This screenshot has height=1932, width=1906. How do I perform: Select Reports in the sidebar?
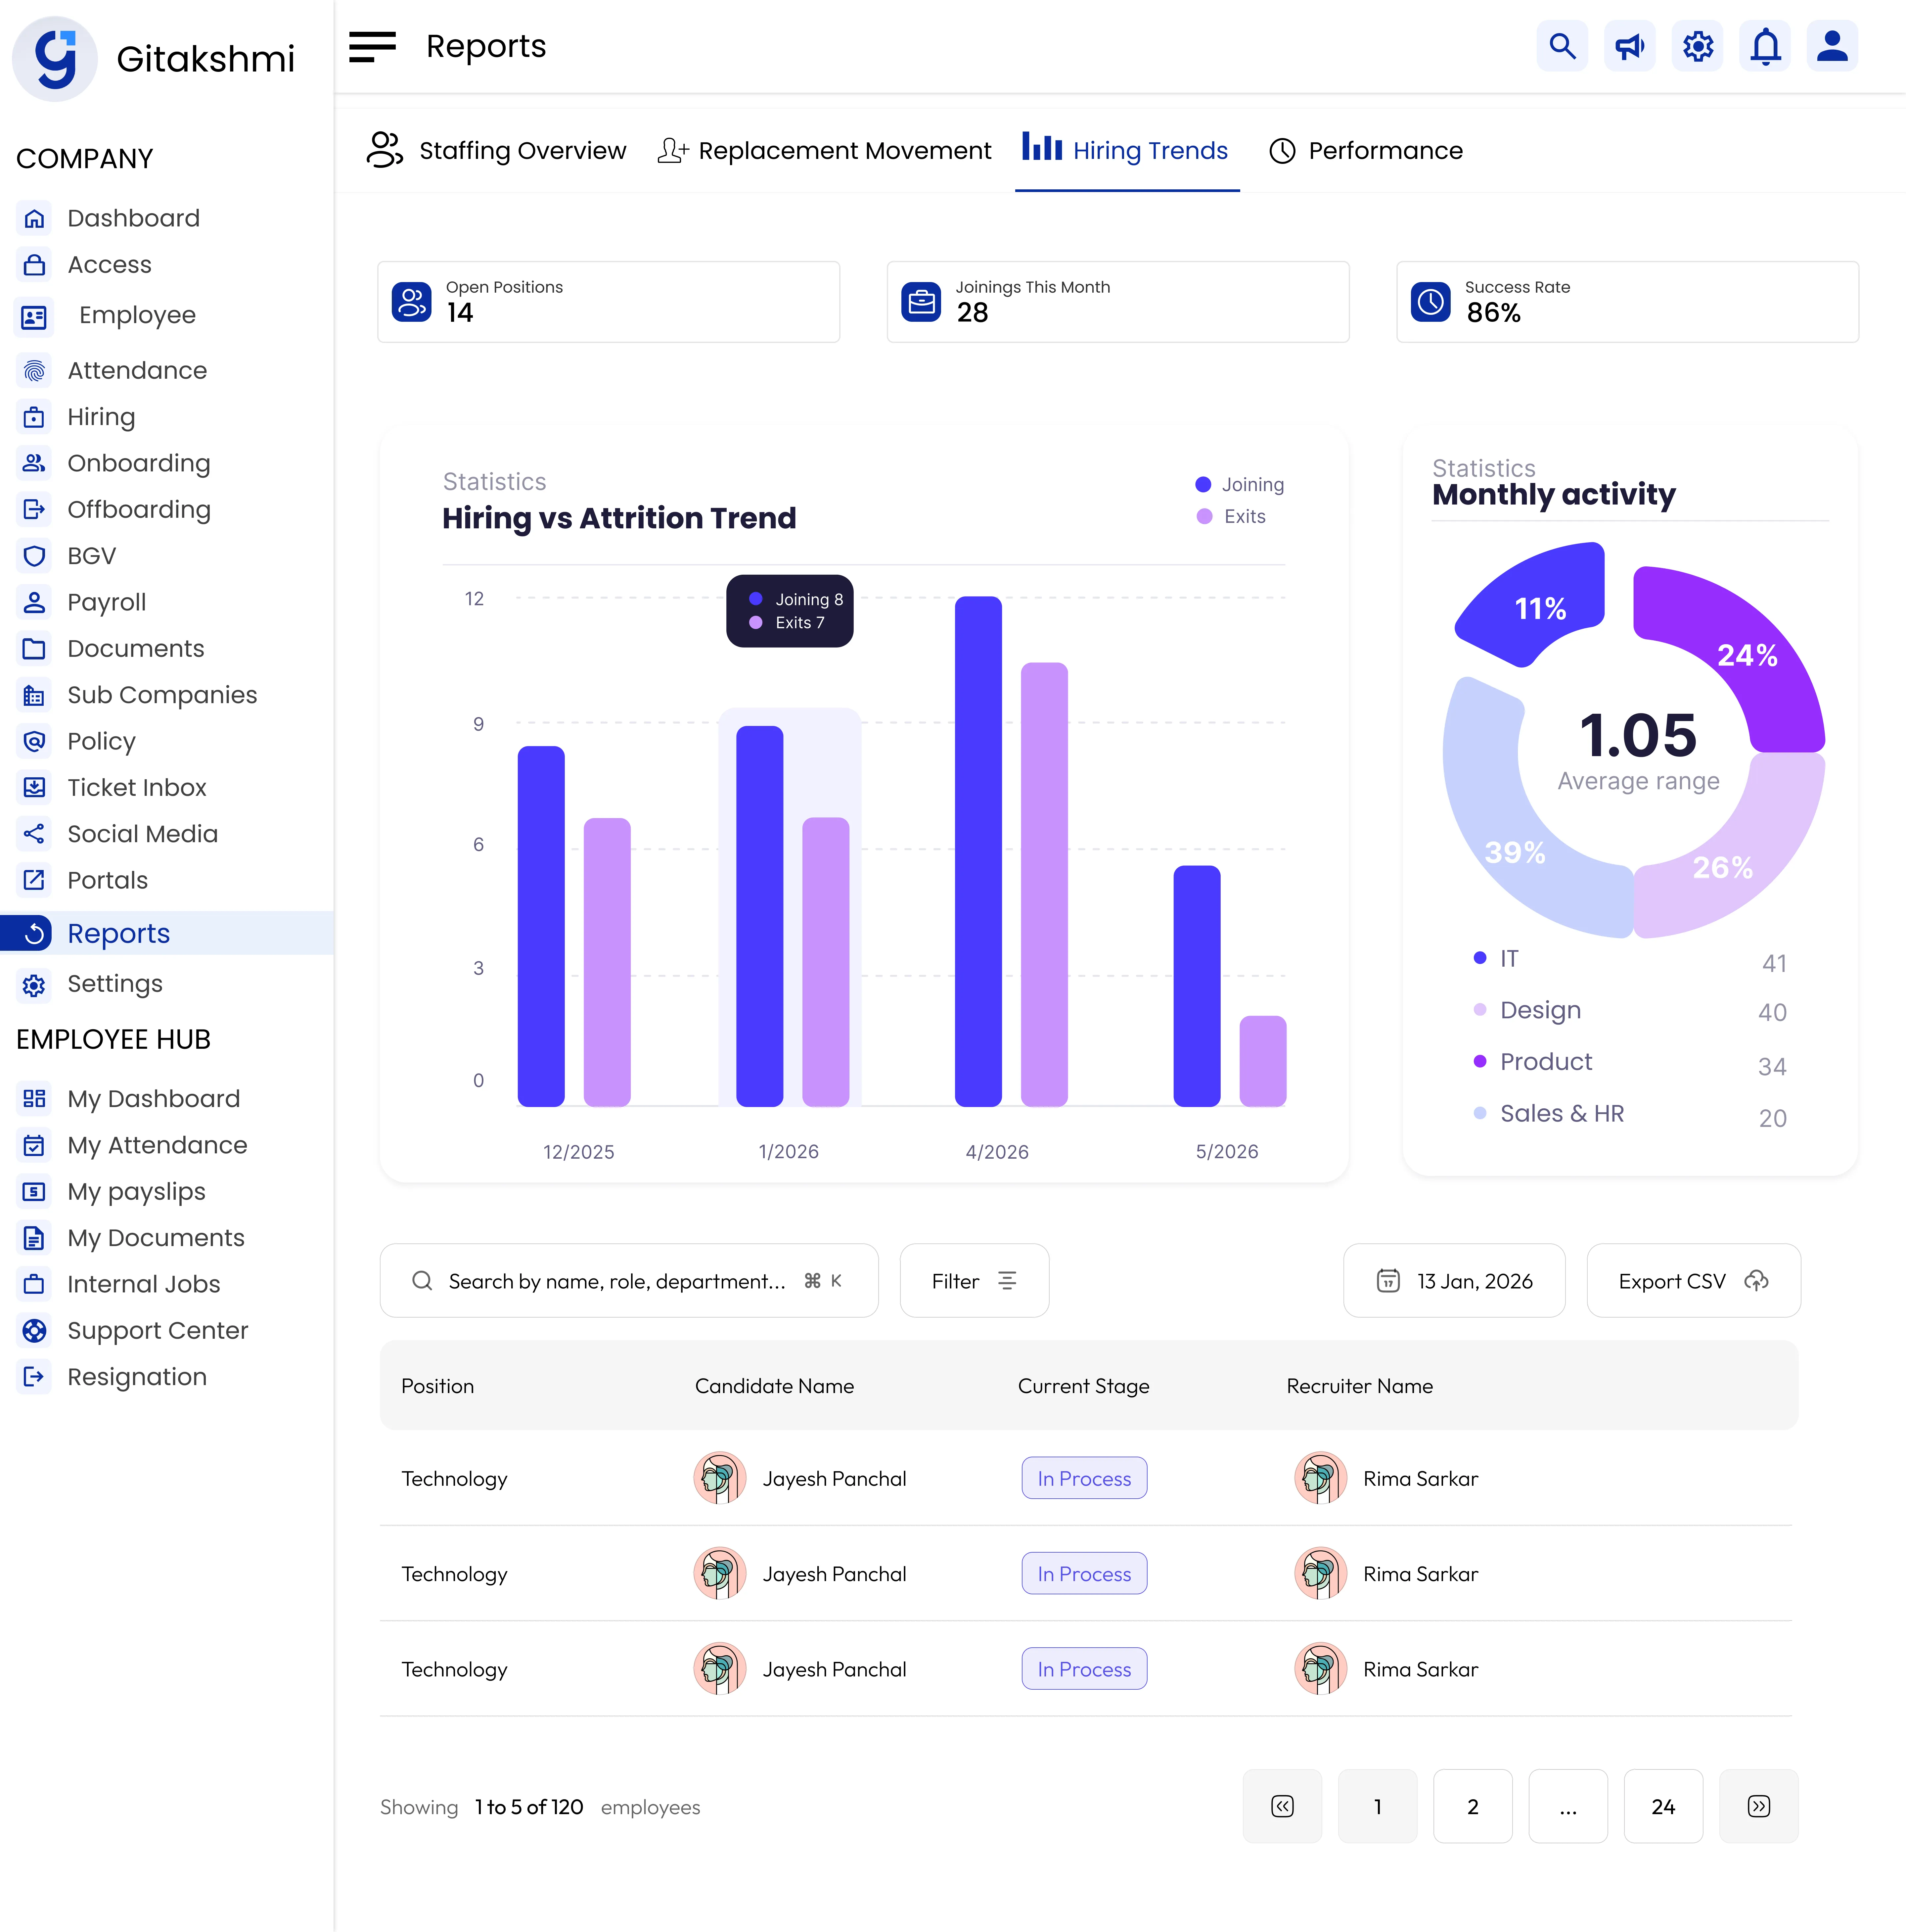167,933
